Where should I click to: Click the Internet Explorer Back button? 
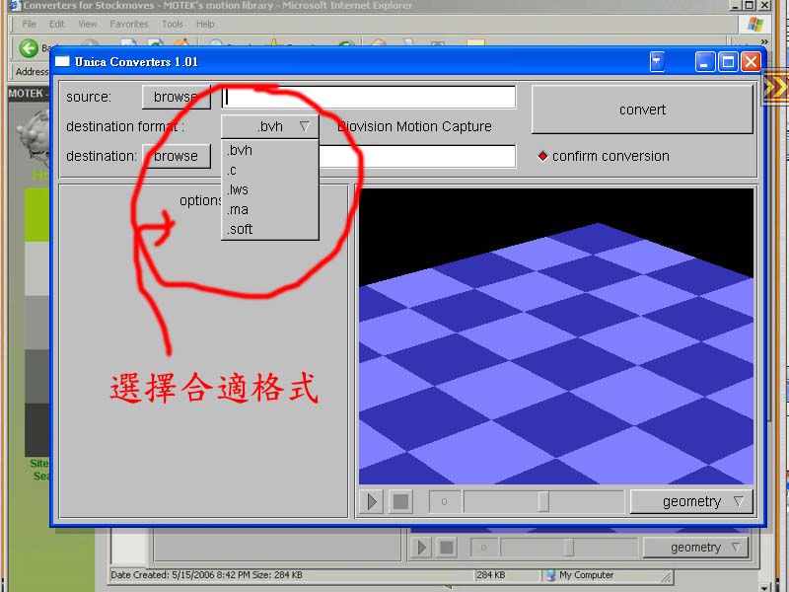click(x=29, y=47)
